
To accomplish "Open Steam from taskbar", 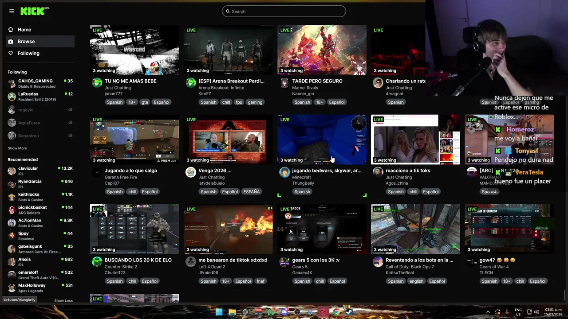I will pos(349,312).
